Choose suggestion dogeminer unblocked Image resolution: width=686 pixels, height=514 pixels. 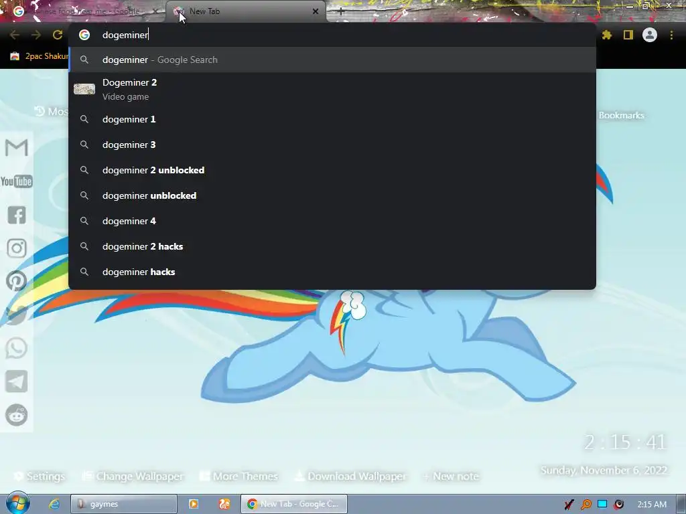pyautogui.click(x=332, y=195)
